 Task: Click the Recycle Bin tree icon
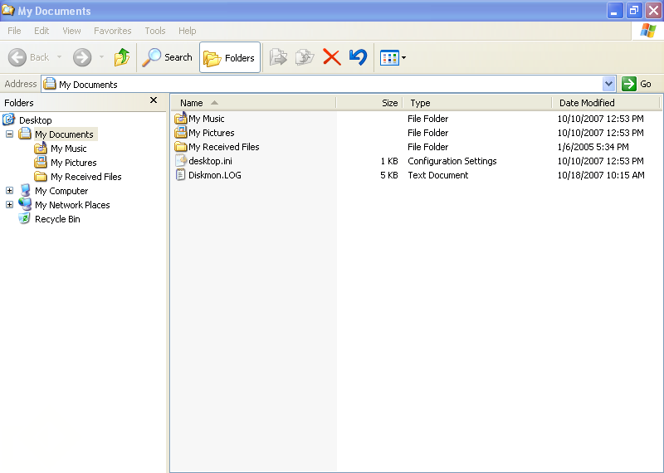[x=25, y=218]
